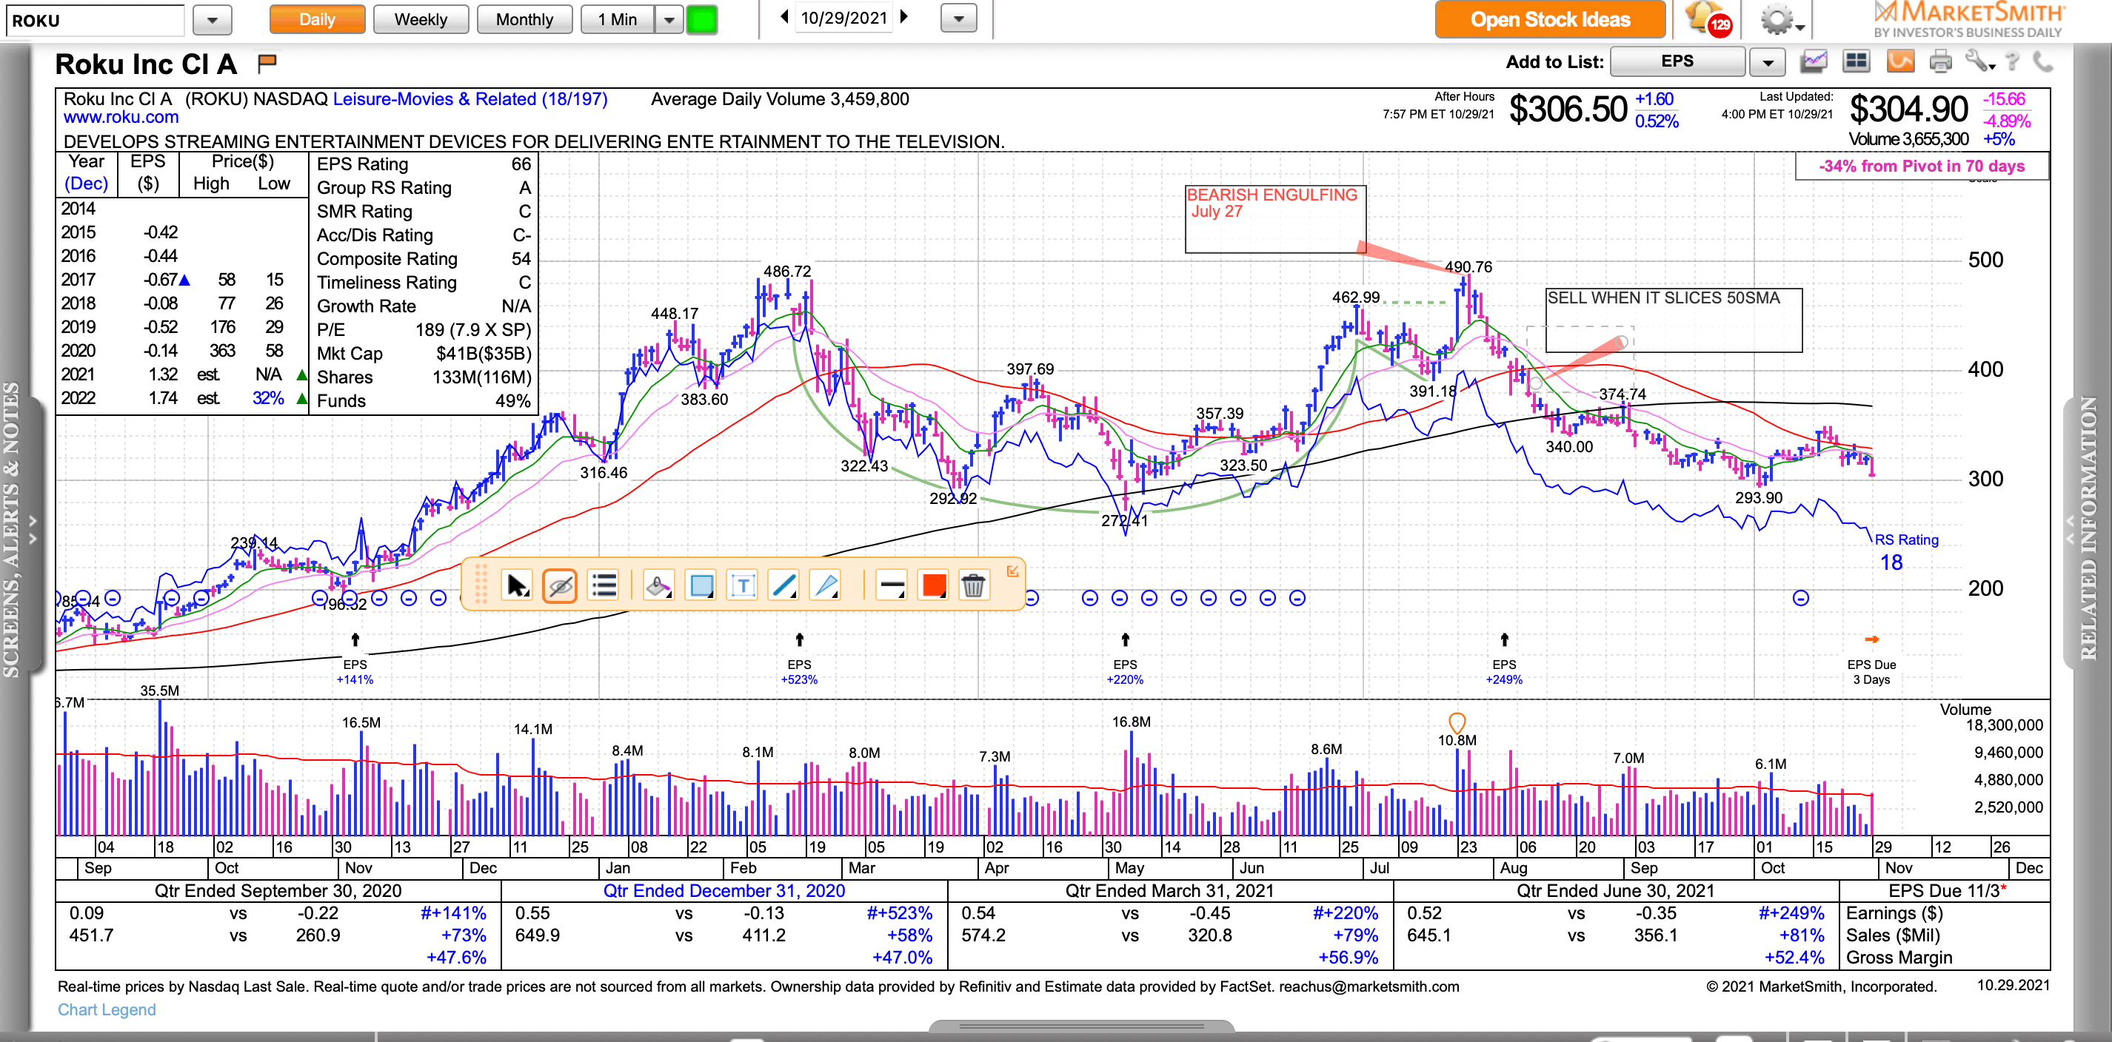Screen dimensions: 2112x1042
Task: Click the green real-time status square
Action: [x=702, y=19]
